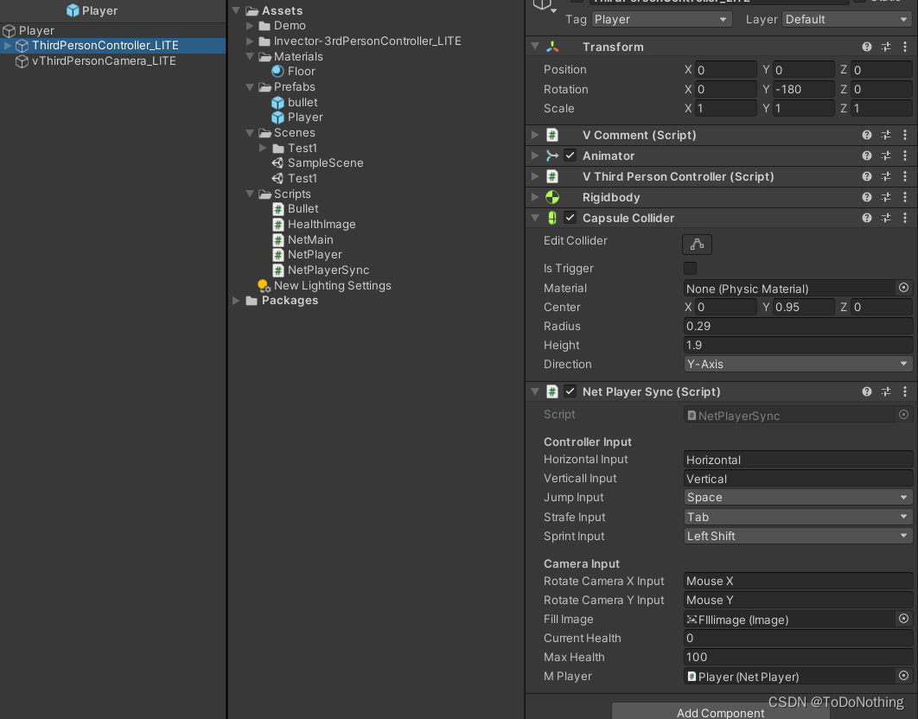The width and height of the screenshot is (918, 719).
Task: Expand the V Comment script foldout
Action: pos(535,136)
